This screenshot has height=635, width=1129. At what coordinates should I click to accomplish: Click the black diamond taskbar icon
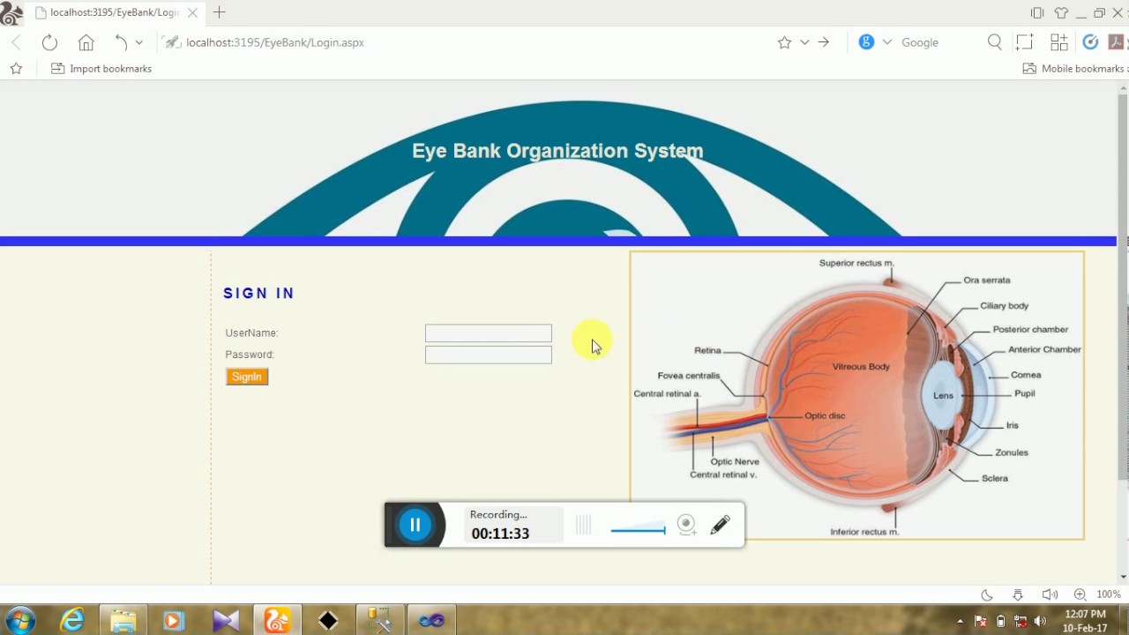click(x=328, y=621)
